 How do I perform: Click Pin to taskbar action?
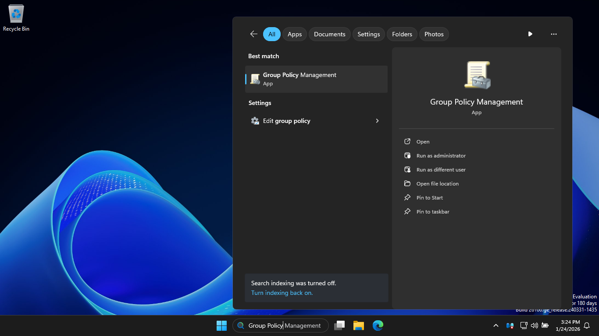(x=432, y=212)
